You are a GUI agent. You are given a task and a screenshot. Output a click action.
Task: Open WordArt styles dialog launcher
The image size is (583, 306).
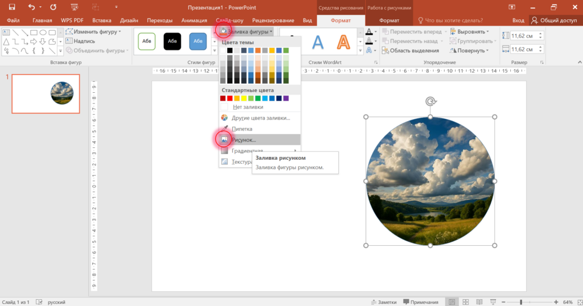coord(376,63)
